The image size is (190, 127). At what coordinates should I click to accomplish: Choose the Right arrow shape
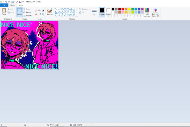click(x=68, y=12)
